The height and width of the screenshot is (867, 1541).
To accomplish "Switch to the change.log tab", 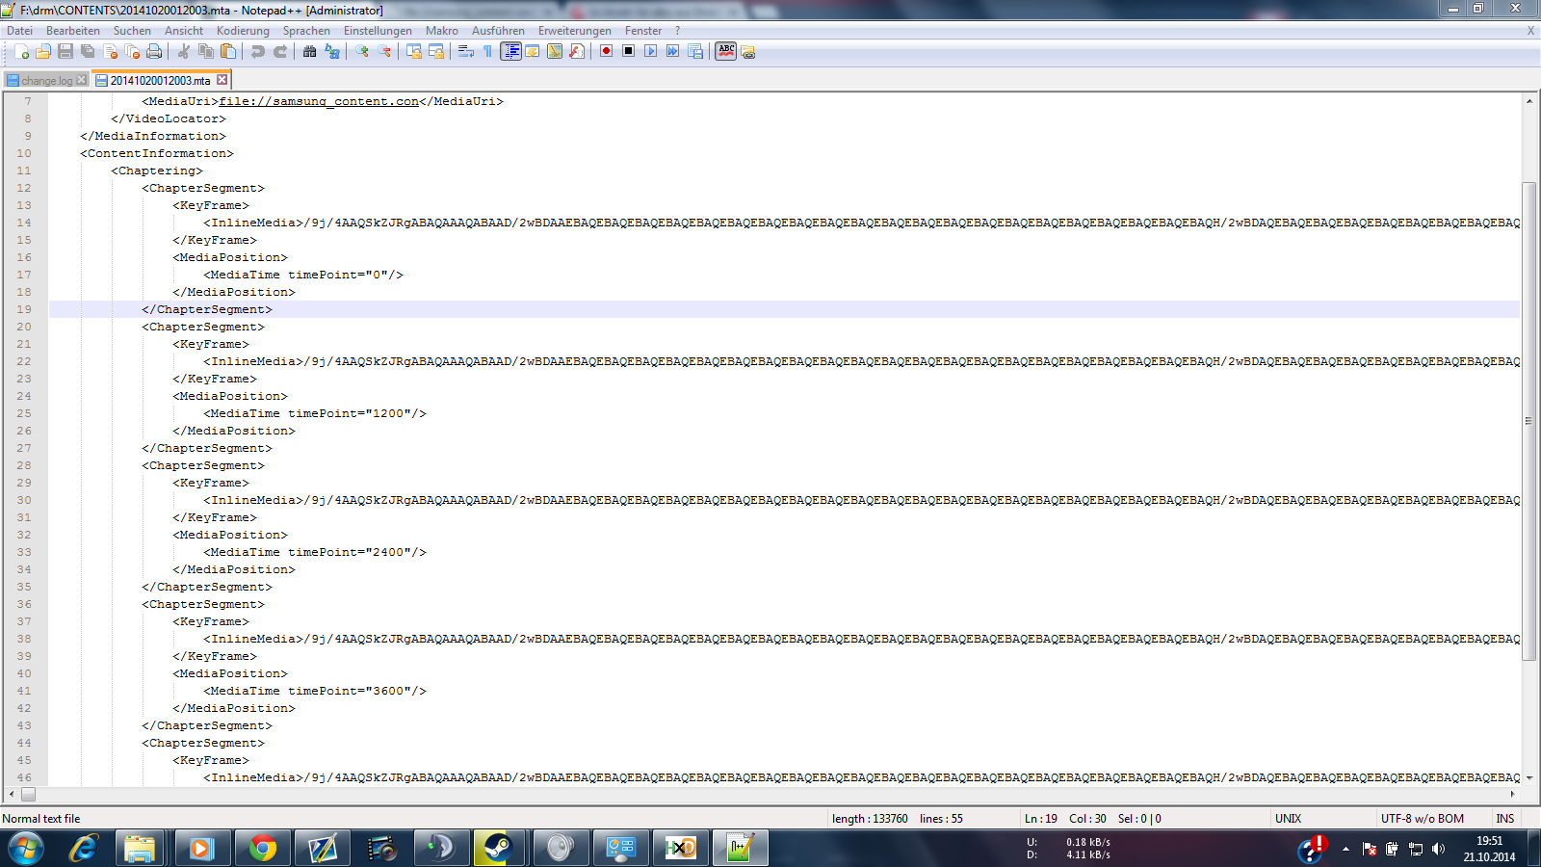I will (46, 81).
